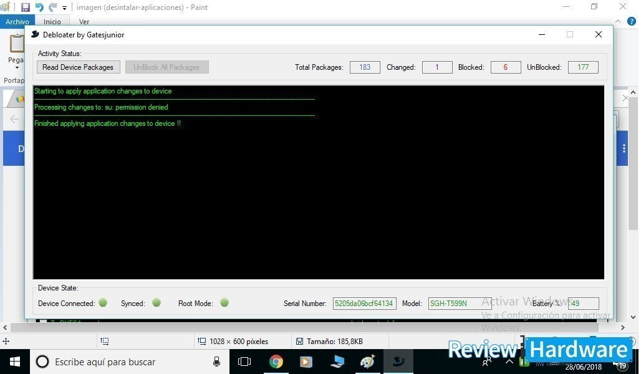Close the Debloater by Gatesjunior window

pyautogui.click(x=599, y=35)
